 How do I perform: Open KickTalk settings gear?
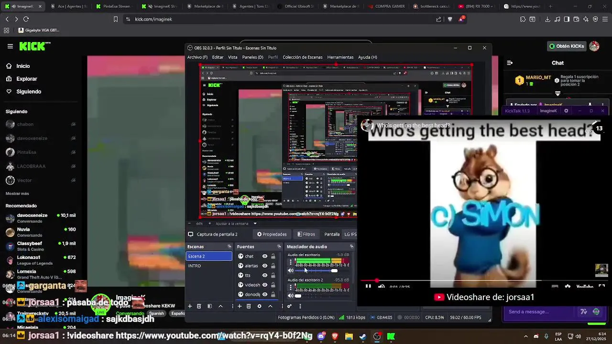point(566,111)
